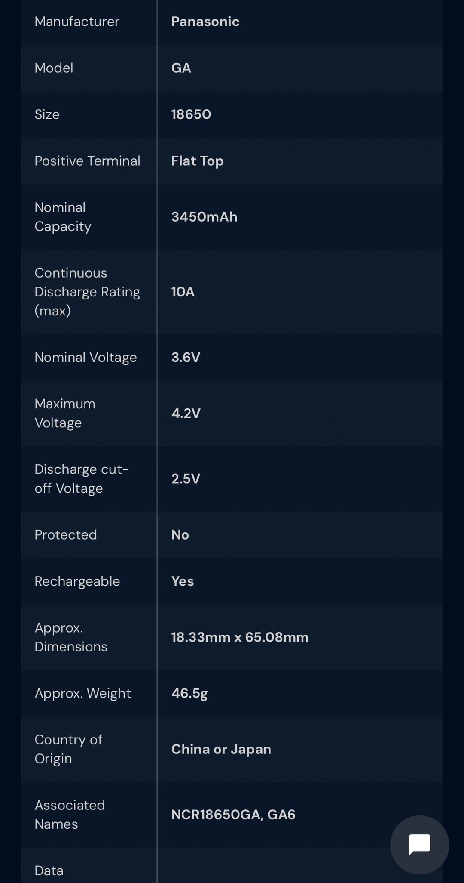Click the Panasonic manufacturer value
464x883 pixels.
point(205,22)
